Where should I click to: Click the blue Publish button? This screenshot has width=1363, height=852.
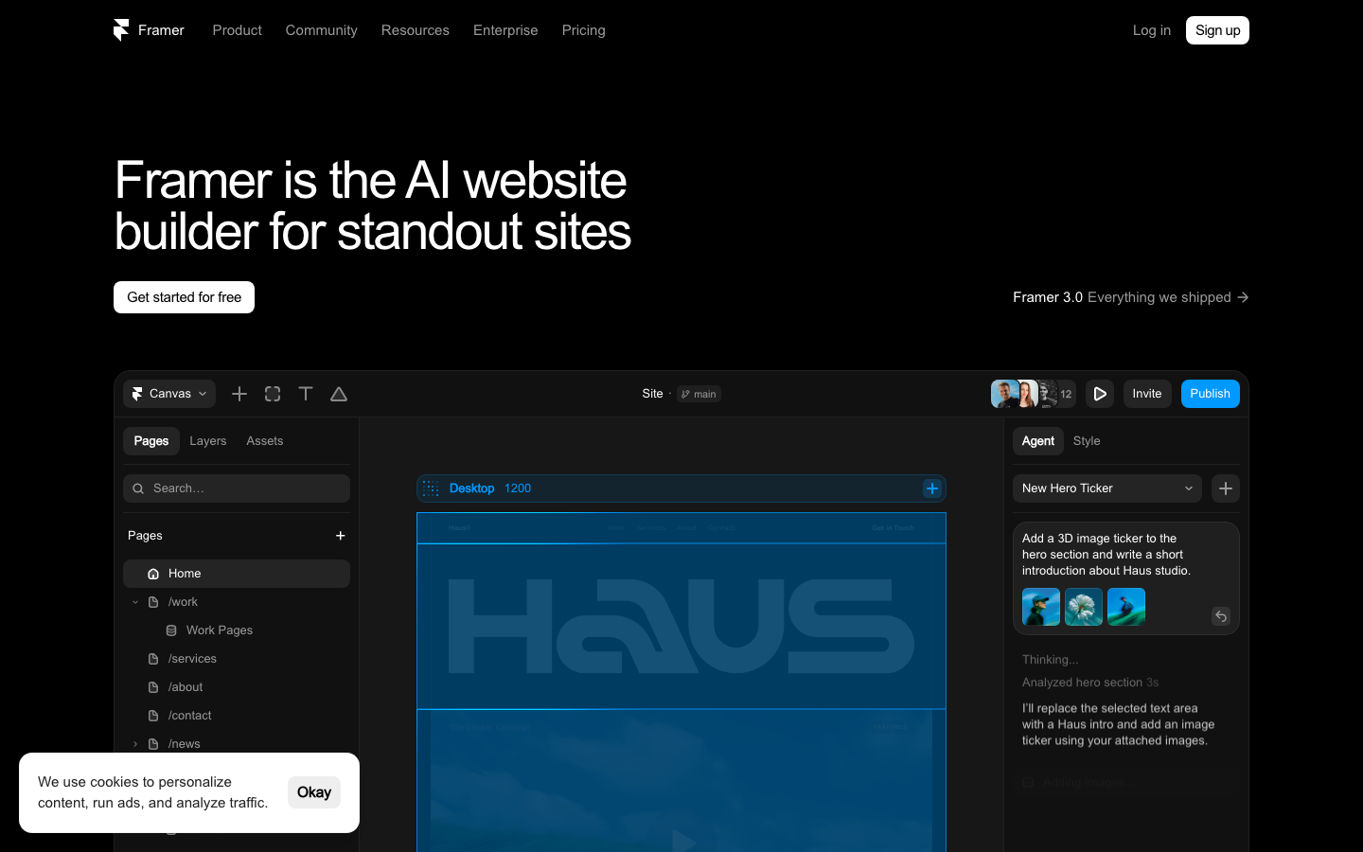[1211, 394]
